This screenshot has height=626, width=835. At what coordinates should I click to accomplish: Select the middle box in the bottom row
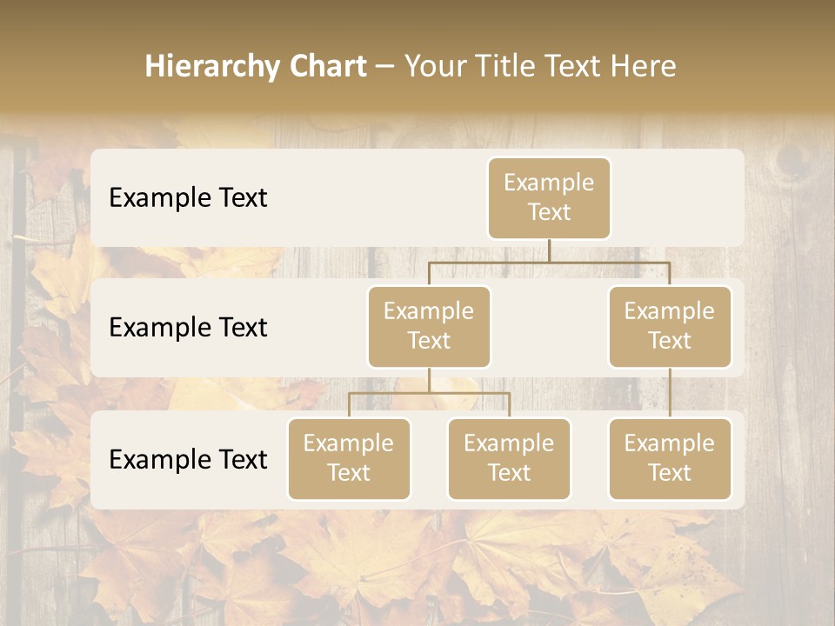point(509,458)
